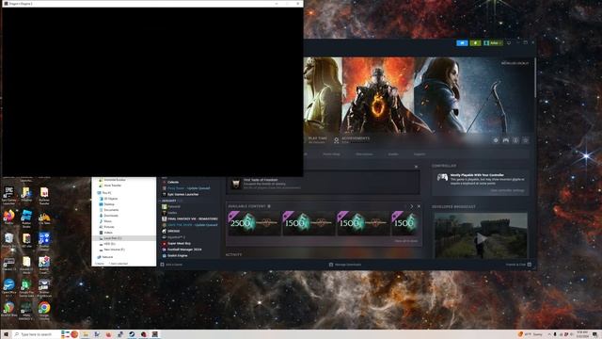Viewport: 602px width, 339px height.
Task: Click the info icon beside Available Content
Action: (x=269, y=206)
